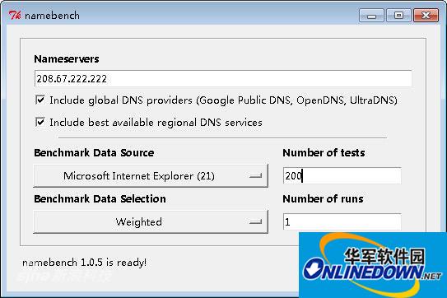Screen dimensions: 447x298
Task: Click the namebench Tk feather icon
Action: point(15,15)
